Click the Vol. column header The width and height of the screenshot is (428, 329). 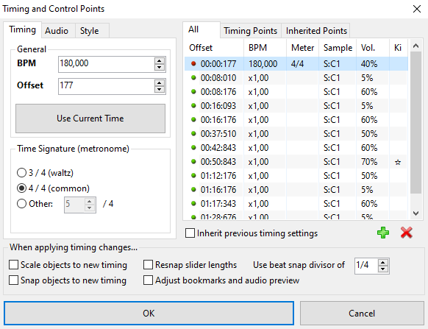coord(373,48)
